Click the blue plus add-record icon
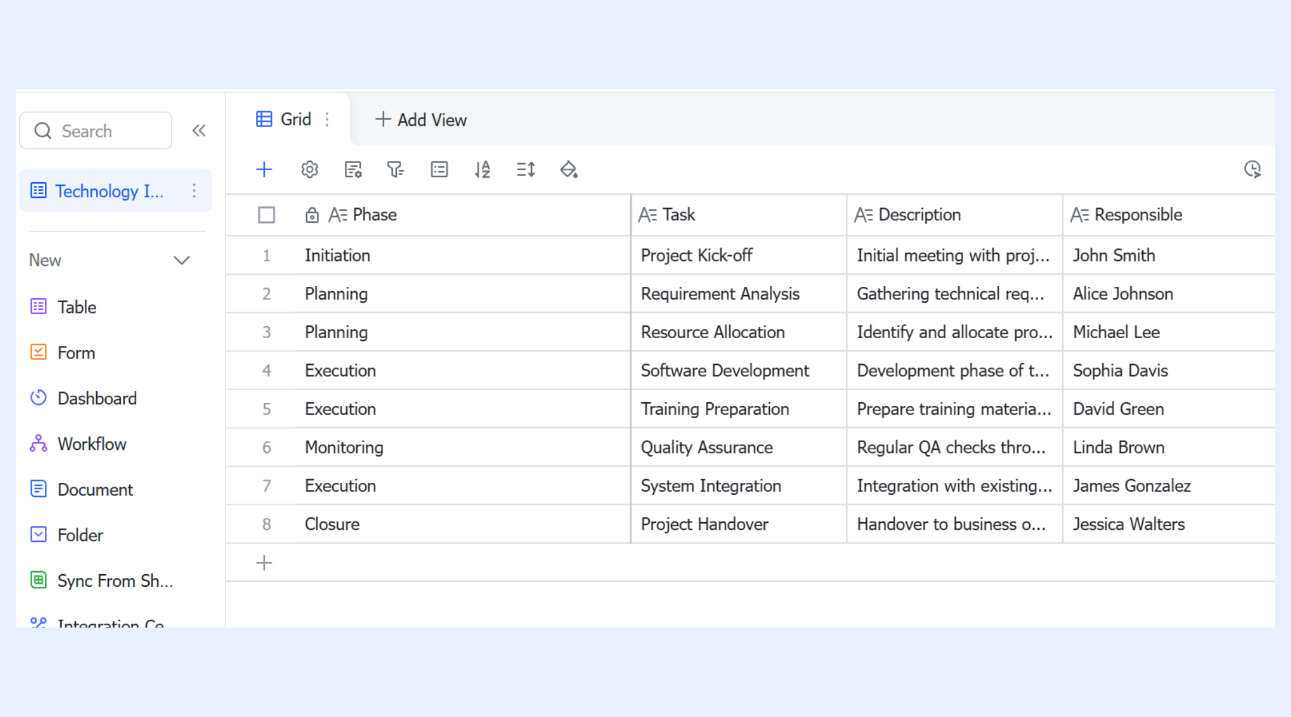1291x717 pixels. (x=264, y=170)
